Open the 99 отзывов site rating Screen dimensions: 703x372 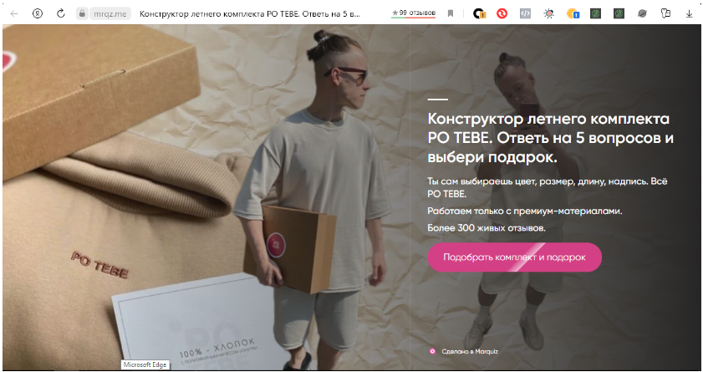pyautogui.click(x=414, y=13)
